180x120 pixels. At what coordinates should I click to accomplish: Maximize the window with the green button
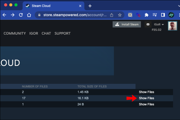pyautogui.click(x=16, y=5)
